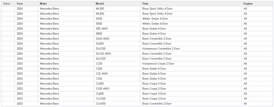The image size is (274, 107).
Task: Select the ML350 model cell
Action: pos(117,9)
